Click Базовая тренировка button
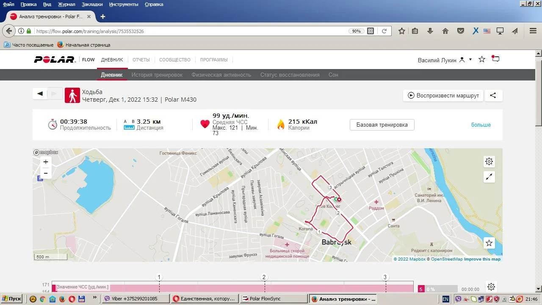Screen dimensions: 542x305 (382, 125)
